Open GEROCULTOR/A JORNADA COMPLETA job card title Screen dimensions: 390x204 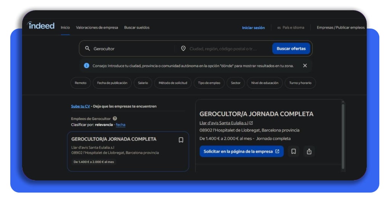(114, 139)
